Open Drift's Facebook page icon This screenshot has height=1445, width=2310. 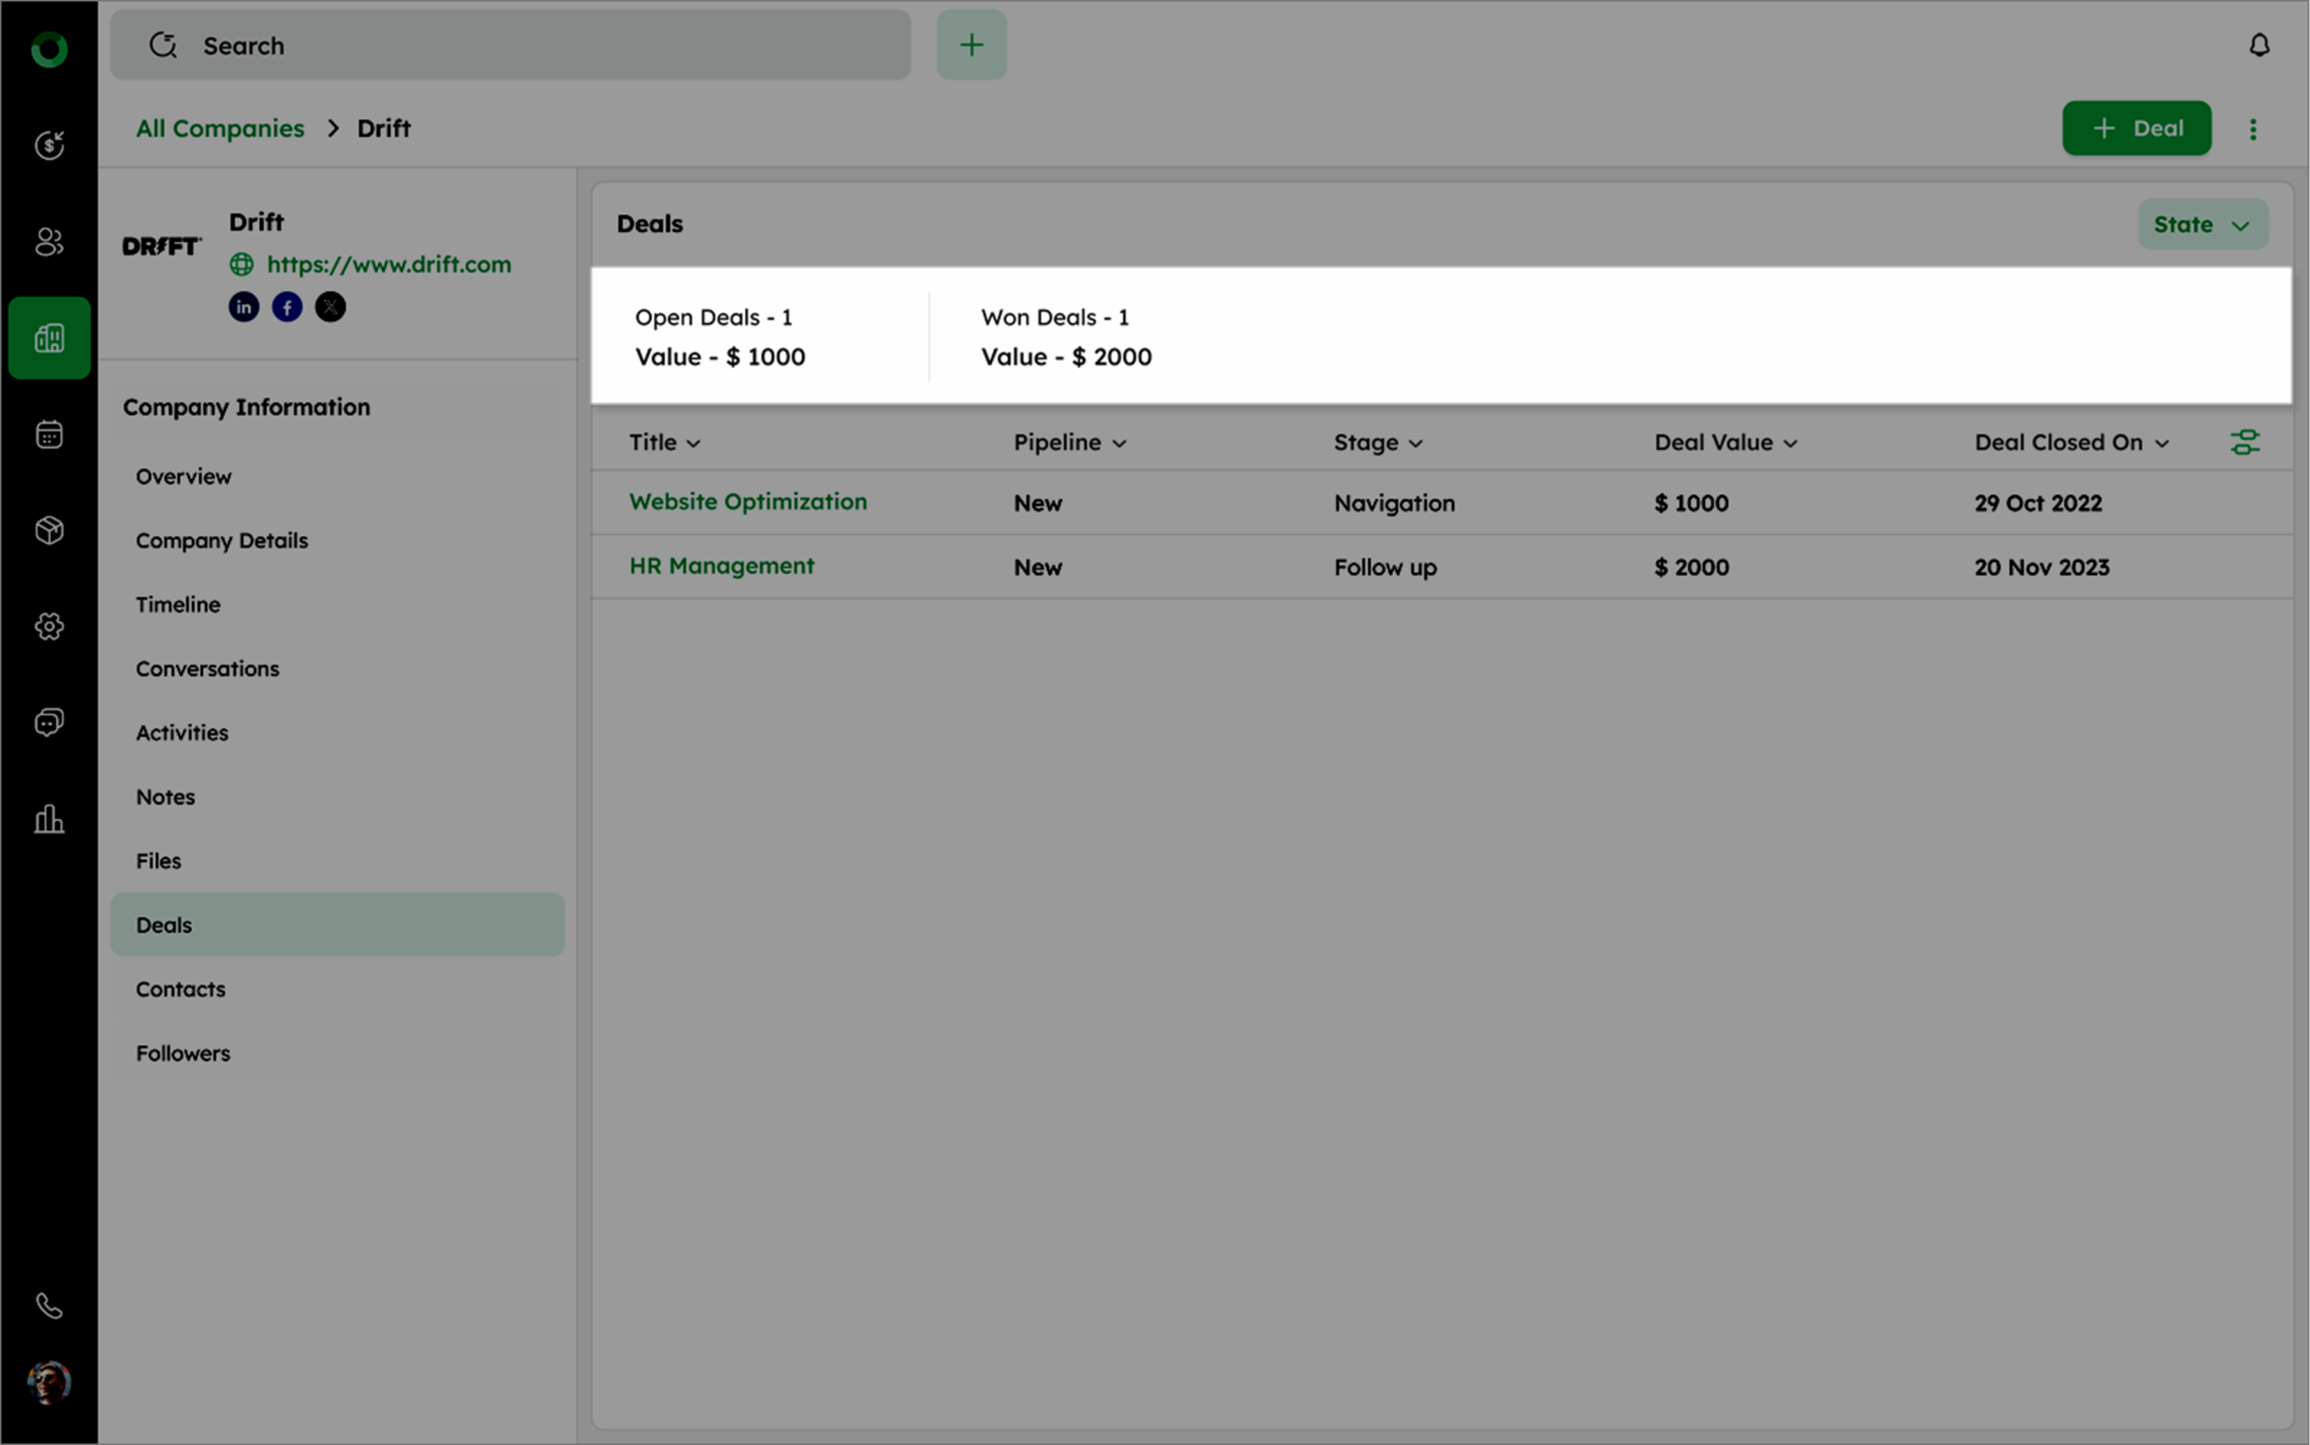tap(287, 307)
